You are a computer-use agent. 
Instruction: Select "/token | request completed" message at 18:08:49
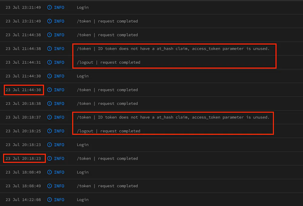[x=108, y=186]
